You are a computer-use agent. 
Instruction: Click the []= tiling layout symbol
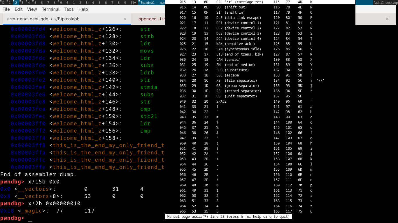(x=134, y=3)
